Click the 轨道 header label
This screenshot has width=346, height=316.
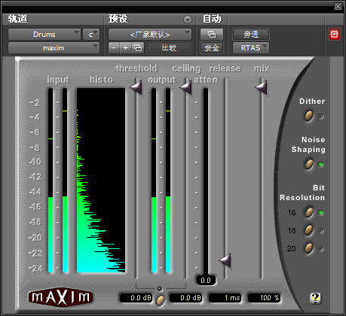pos(17,19)
